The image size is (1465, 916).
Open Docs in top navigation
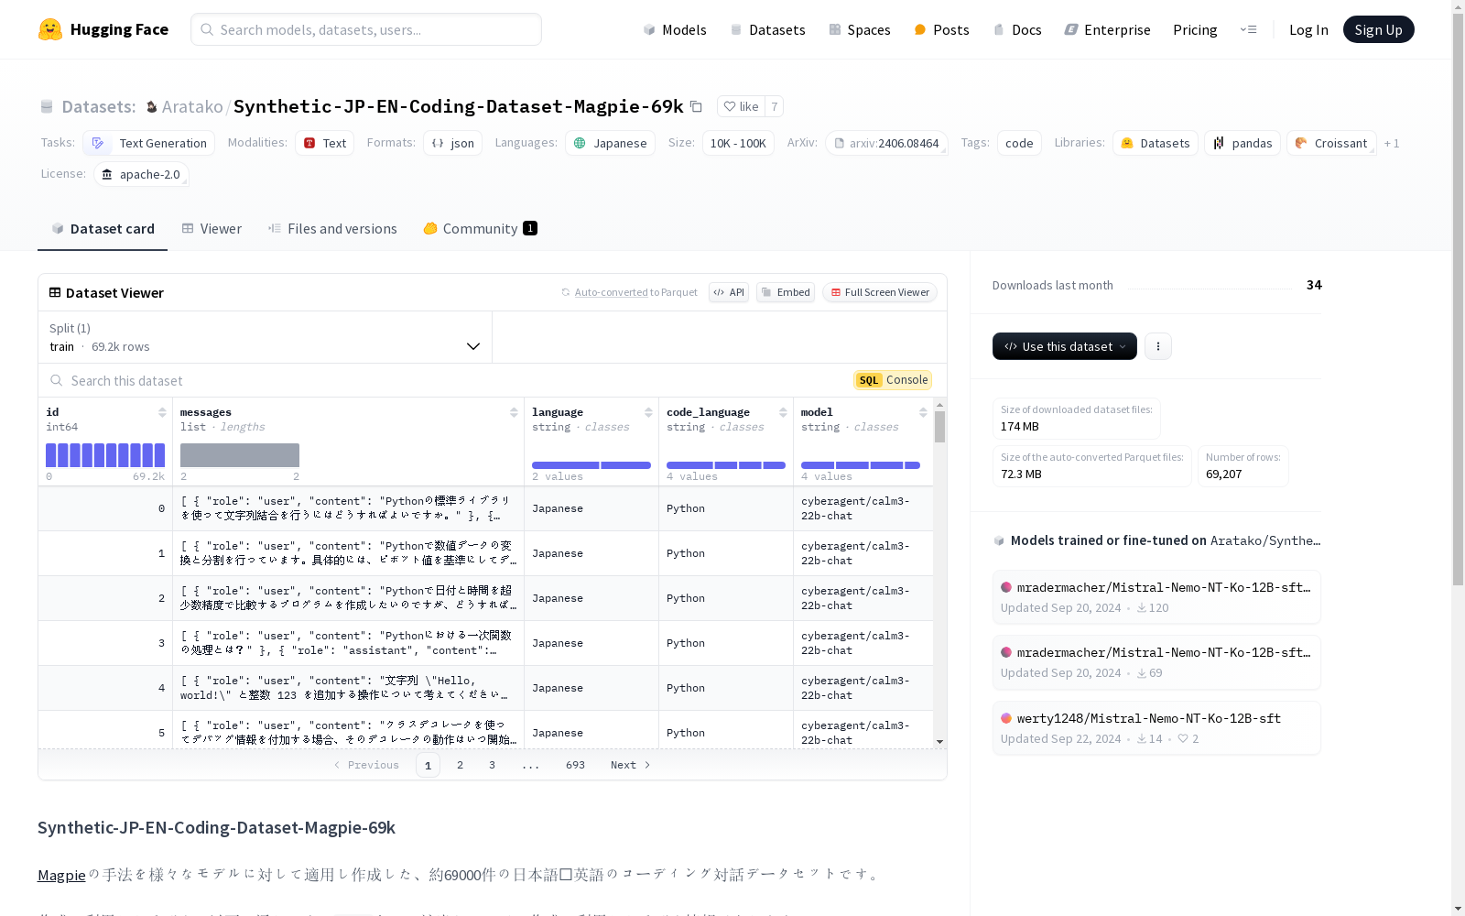tap(1017, 29)
